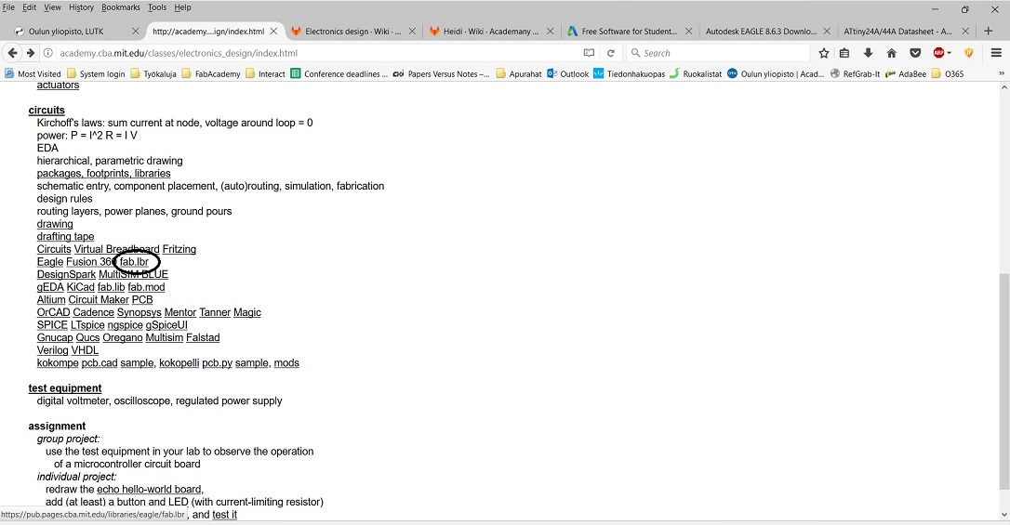Switch to Free Software for Students tab
Screen dimensions: 1010x525
(630, 31)
